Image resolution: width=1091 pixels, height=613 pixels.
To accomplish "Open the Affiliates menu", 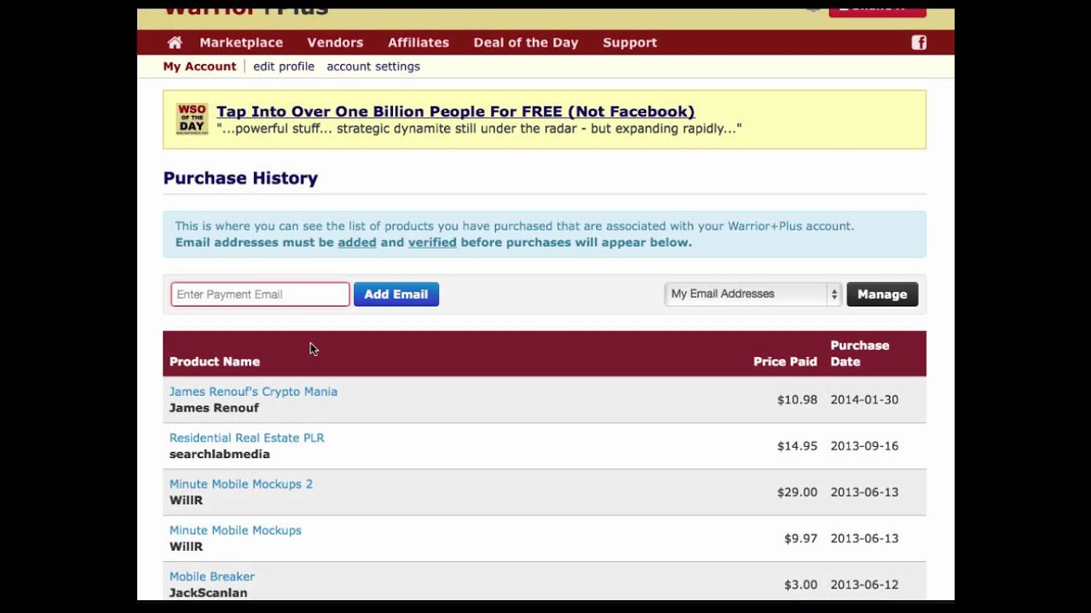I will [x=419, y=43].
